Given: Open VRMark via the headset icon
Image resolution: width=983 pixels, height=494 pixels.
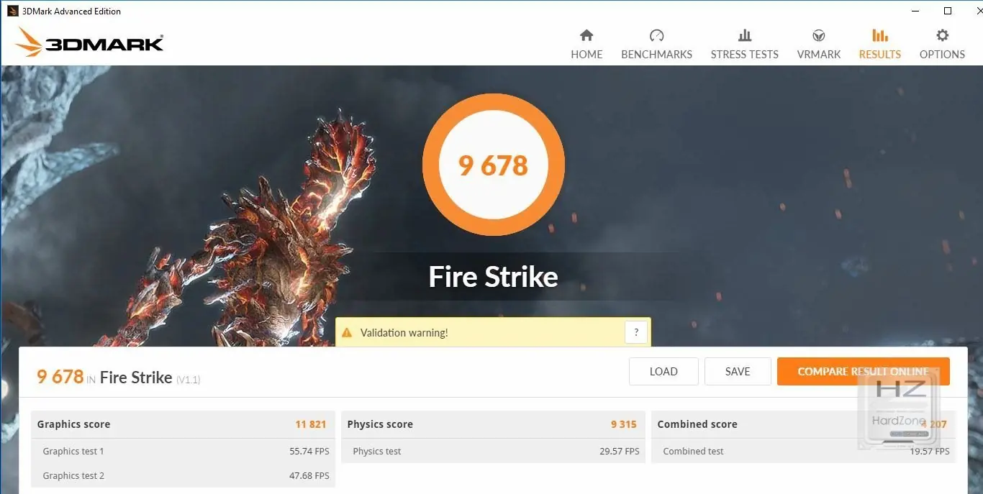Looking at the screenshot, I should point(819,35).
